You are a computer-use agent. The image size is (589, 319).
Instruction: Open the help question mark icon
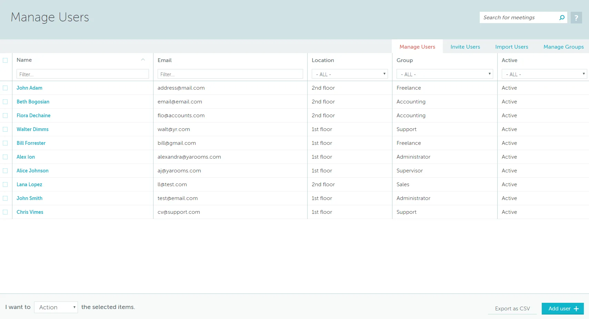click(576, 17)
